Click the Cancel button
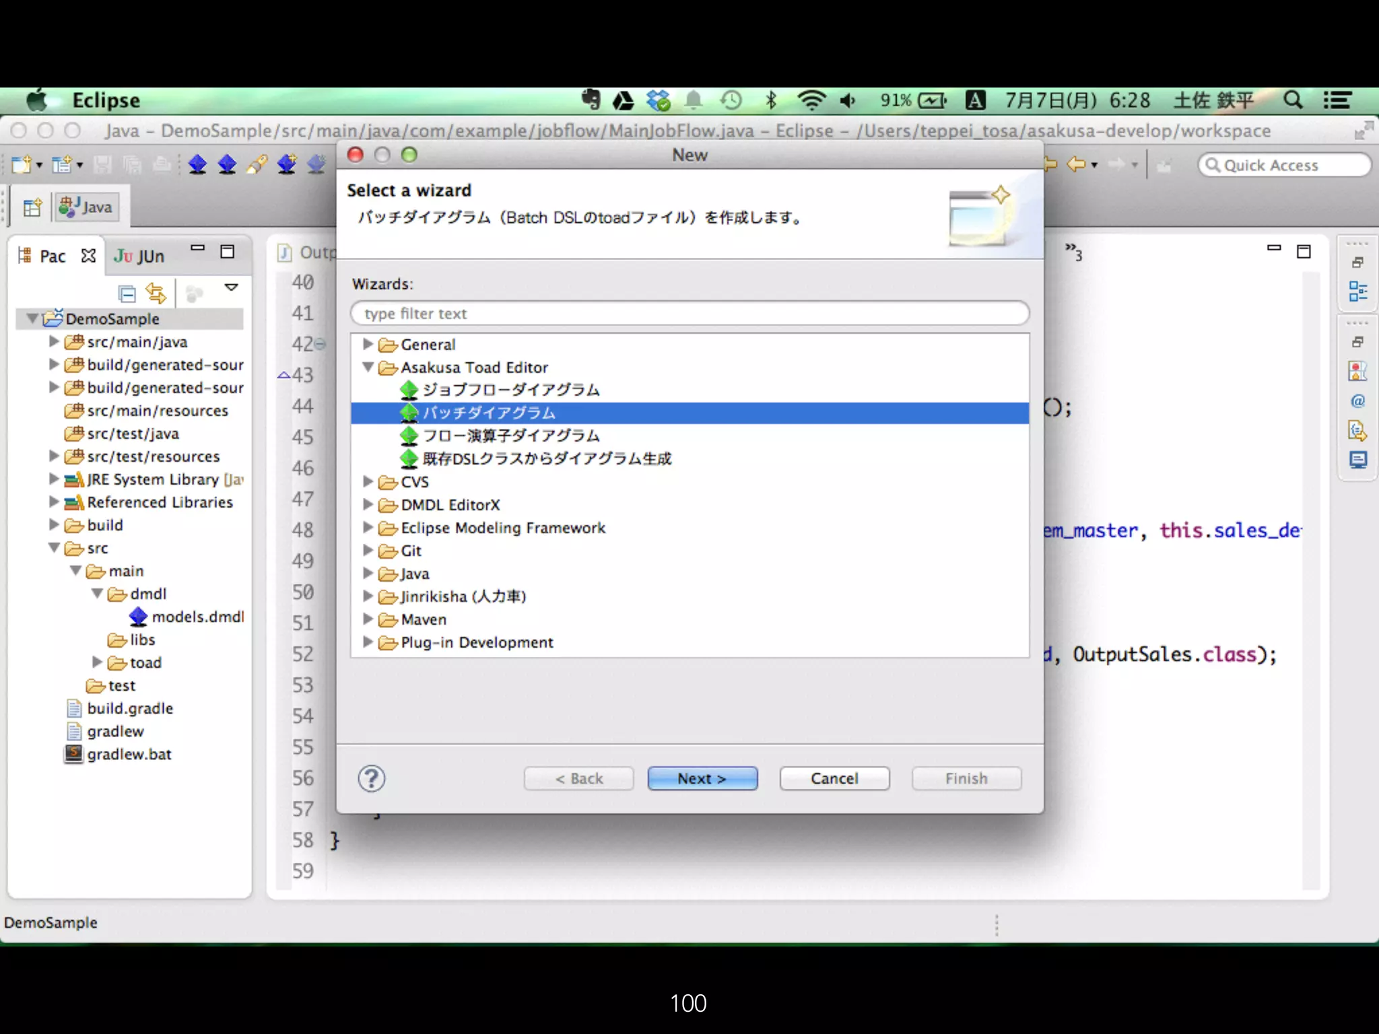This screenshot has height=1034, width=1379. 834,779
